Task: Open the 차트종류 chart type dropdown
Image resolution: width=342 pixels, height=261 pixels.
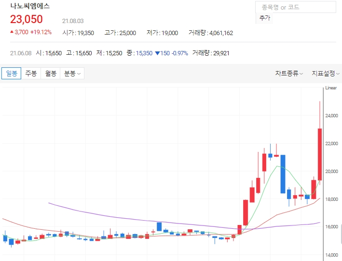Action: click(x=289, y=74)
